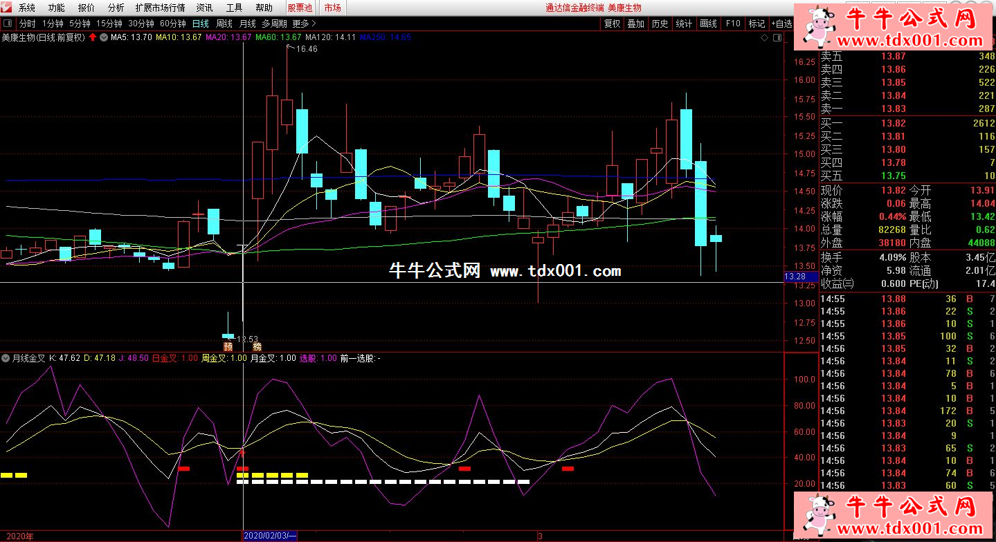The width and height of the screenshot is (996, 542).
Task: Click the 市场 button
Action: coord(332,8)
